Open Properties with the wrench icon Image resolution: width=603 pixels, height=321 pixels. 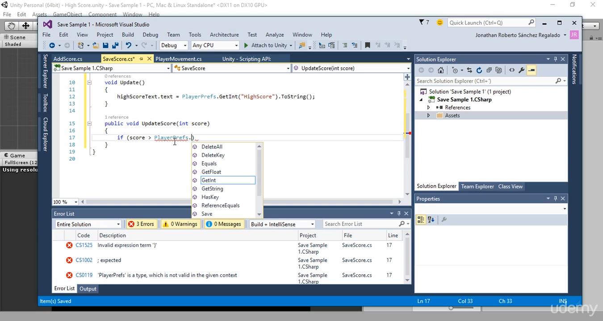coord(522,70)
